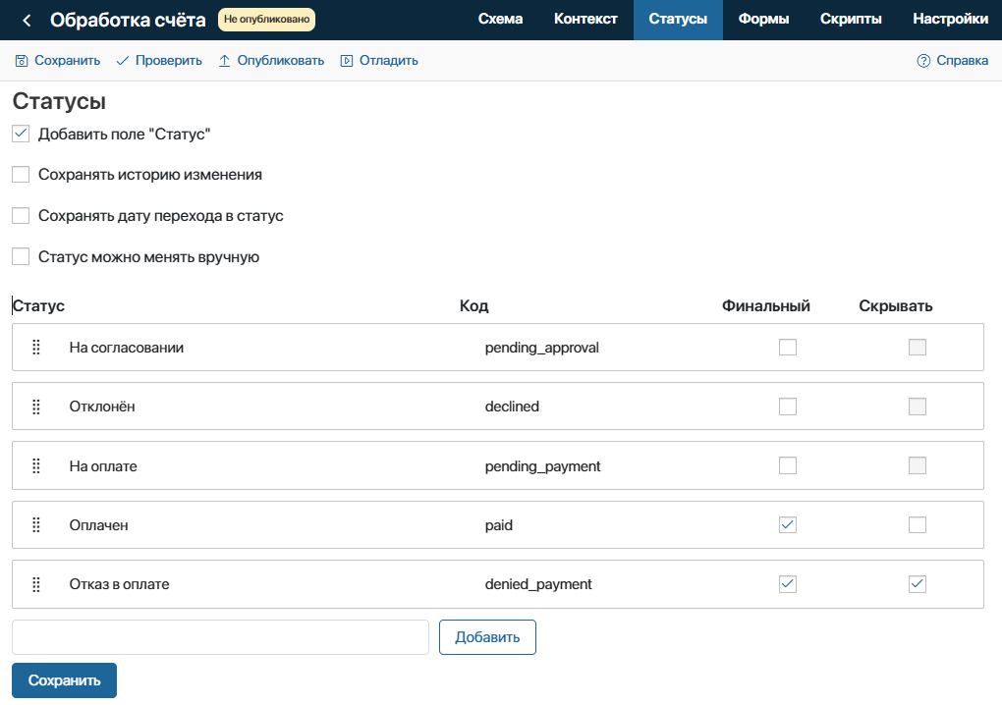Click the Не опубликовано status badge
The height and width of the screenshot is (705, 1002).
click(266, 20)
